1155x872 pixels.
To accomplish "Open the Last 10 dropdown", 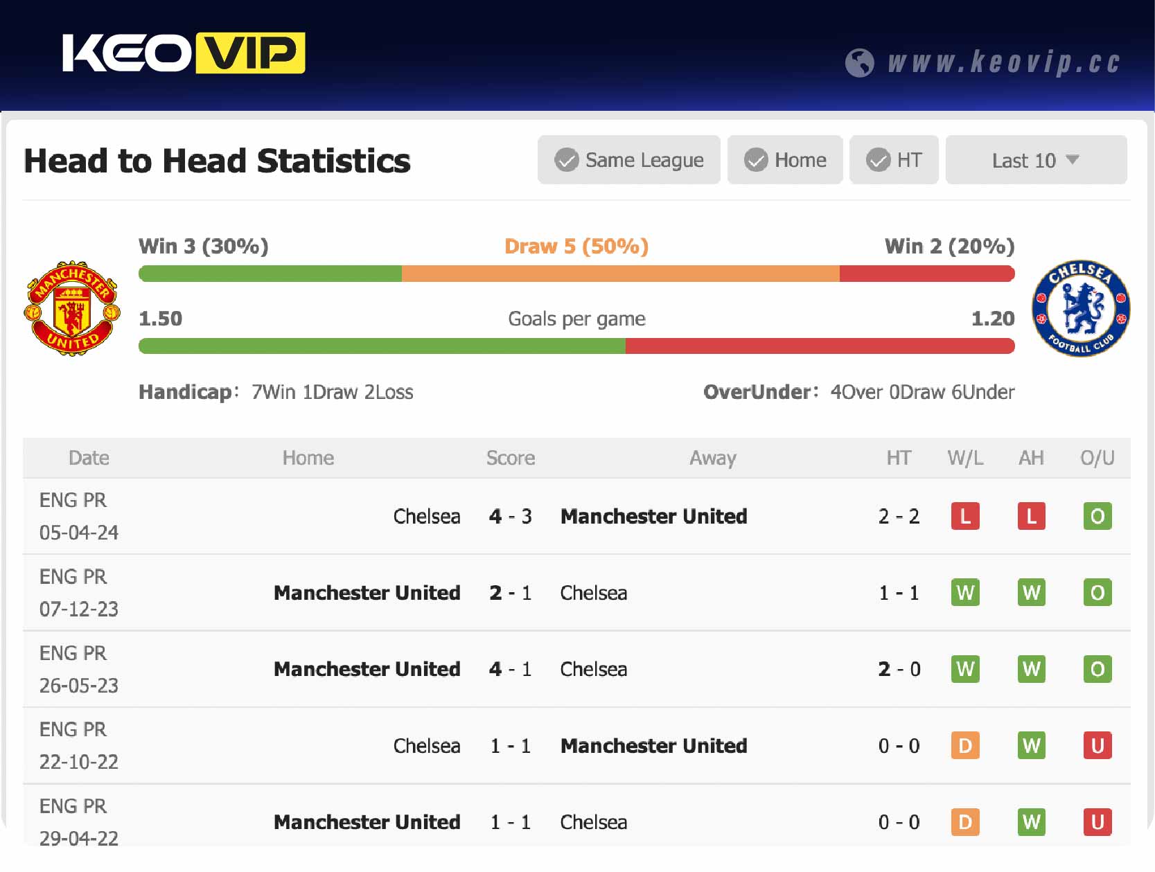I will (1035, 160).
